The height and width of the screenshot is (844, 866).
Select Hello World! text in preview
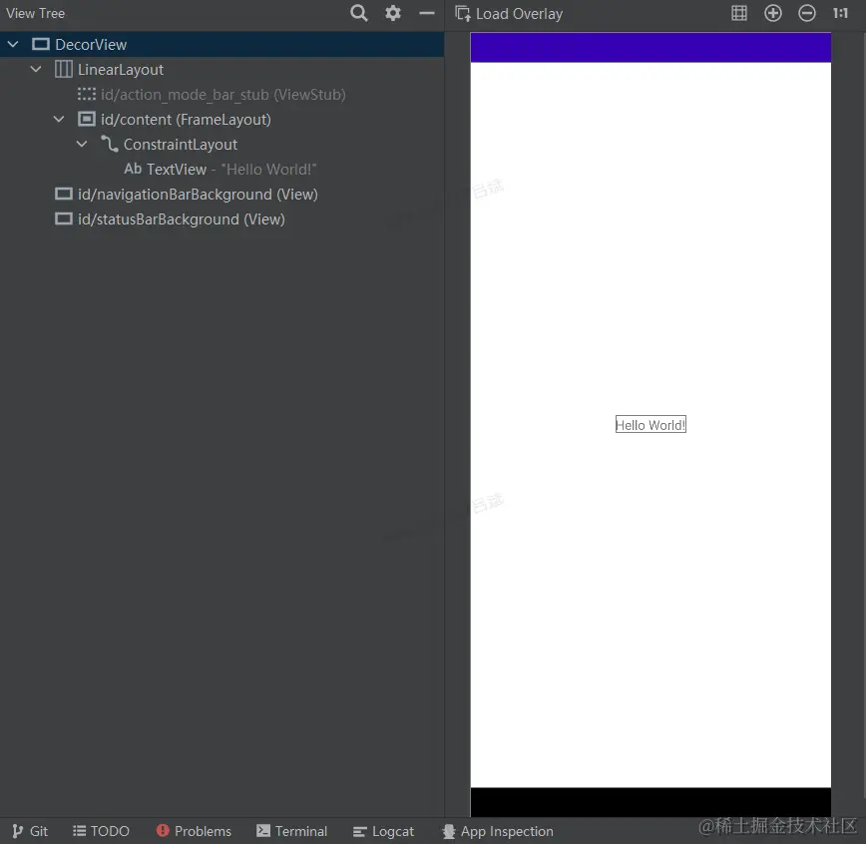point(650,425)
